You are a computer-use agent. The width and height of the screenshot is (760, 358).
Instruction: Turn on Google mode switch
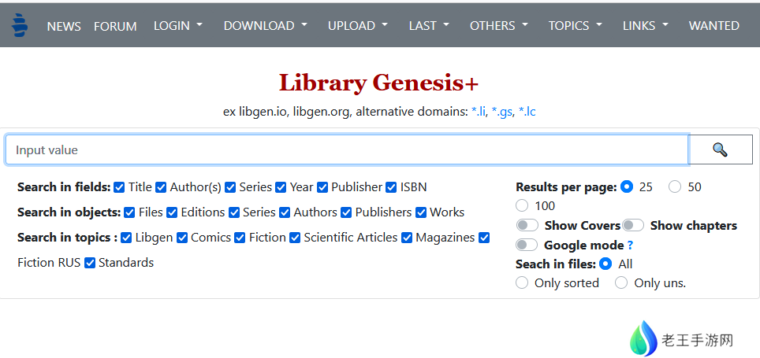tap(527, 245)
